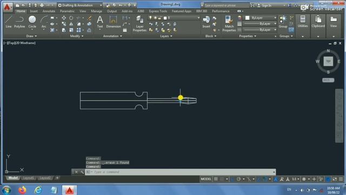Select the Copy tool in Modify panel
Image resolution: width=346 pixels, height=195 pixels.
[x=64, y=24]
